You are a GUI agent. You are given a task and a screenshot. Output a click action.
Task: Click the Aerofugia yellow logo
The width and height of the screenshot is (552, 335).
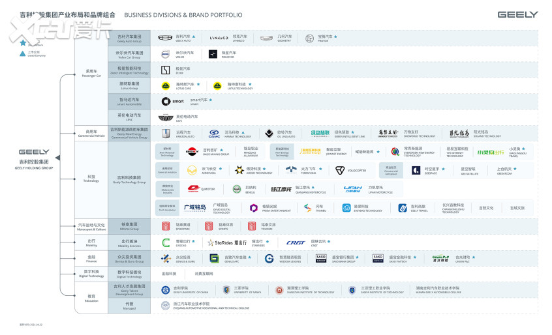pos(192,171)
